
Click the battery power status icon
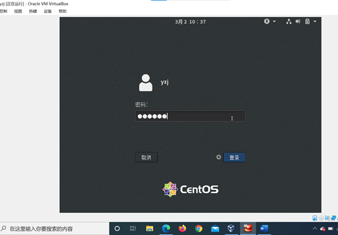coord(307,21)
